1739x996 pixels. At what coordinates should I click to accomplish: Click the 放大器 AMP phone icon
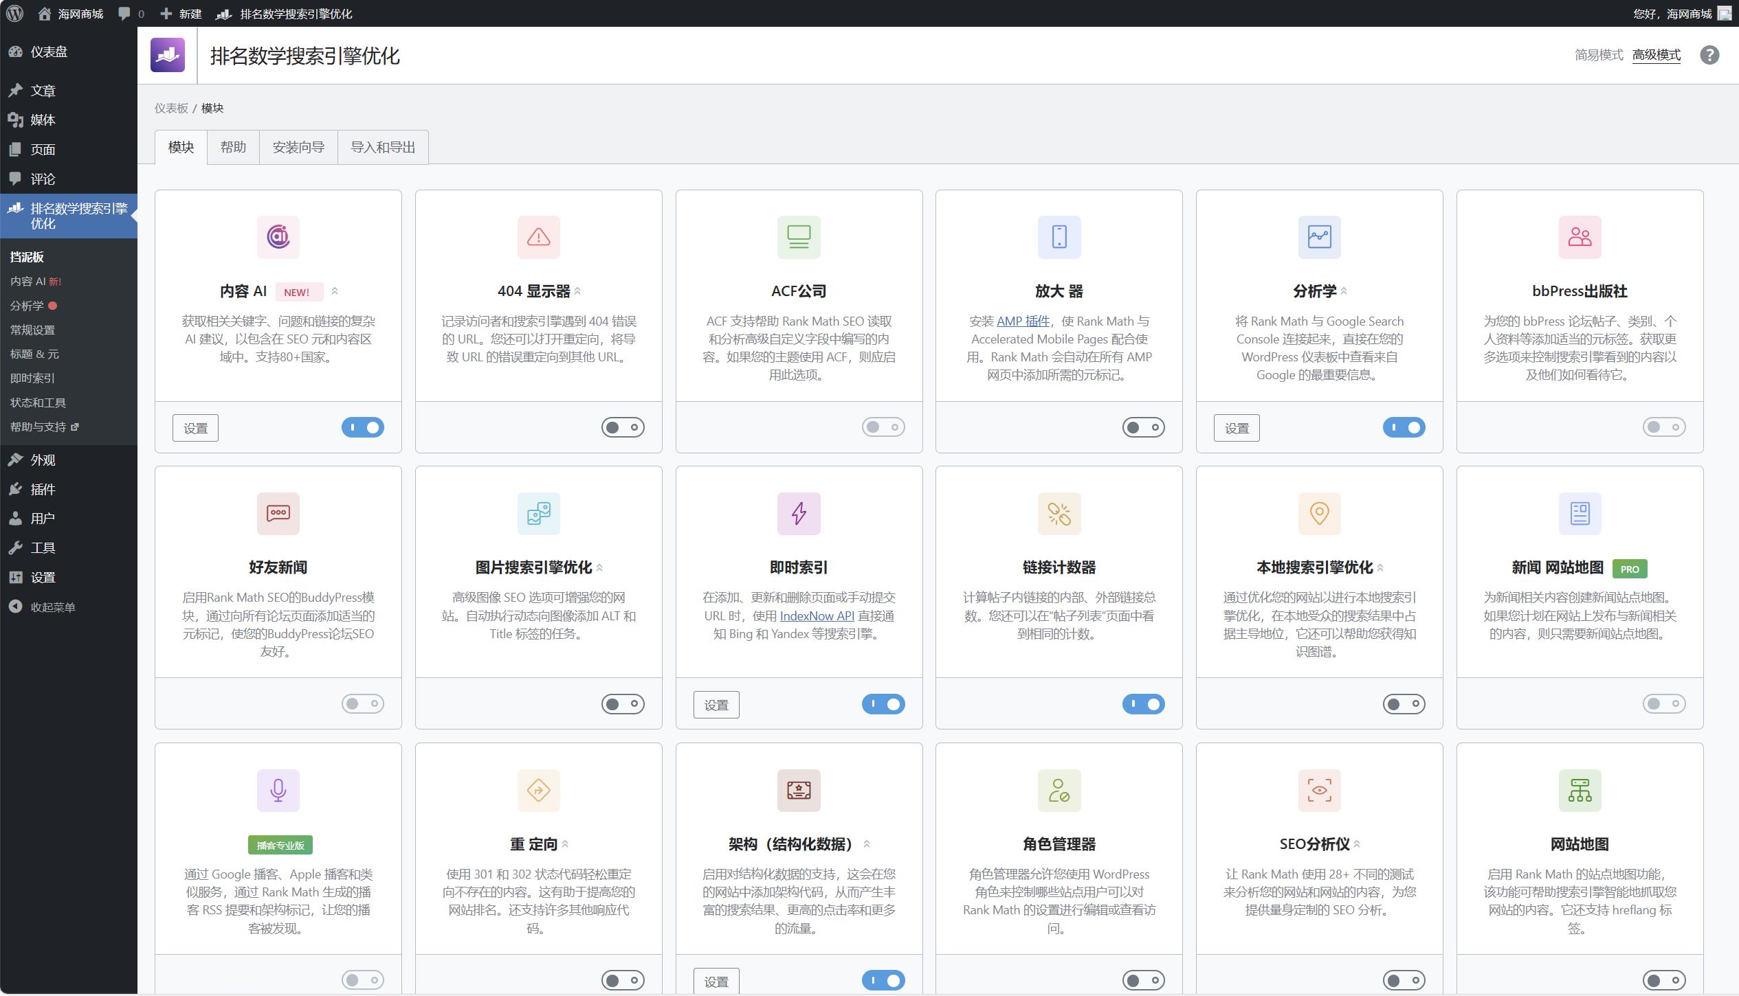tap(1059, 237)
